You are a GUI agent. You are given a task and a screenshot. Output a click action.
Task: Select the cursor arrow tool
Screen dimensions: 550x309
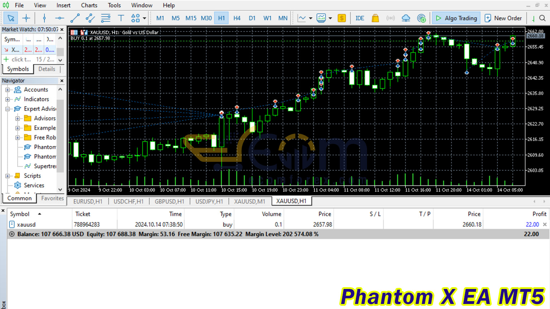pyautogui.click(x=11, y=18)
